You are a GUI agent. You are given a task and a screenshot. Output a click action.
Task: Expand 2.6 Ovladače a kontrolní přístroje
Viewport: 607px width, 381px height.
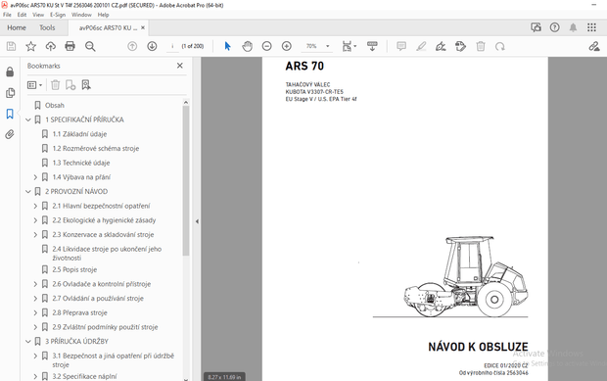[35, 284]
